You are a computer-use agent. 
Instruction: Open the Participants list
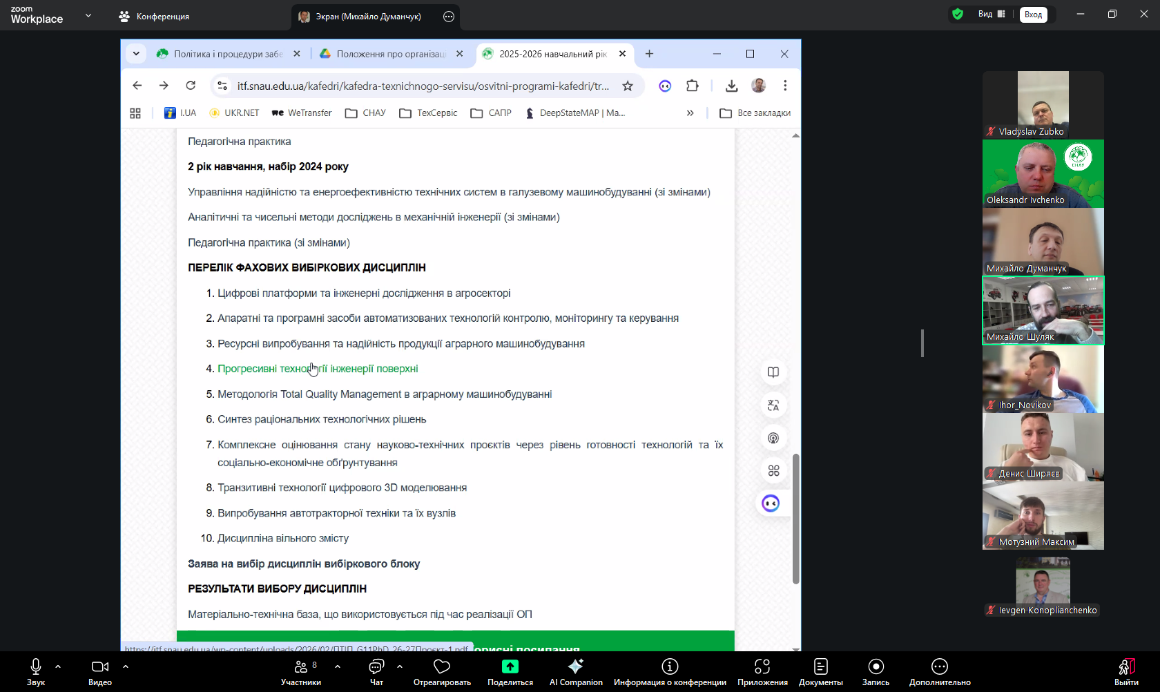coord(301,671)
